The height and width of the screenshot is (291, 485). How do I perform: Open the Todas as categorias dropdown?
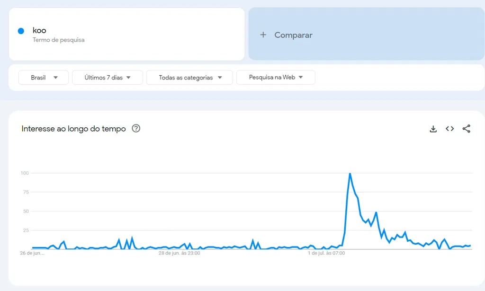click(189, 77)
